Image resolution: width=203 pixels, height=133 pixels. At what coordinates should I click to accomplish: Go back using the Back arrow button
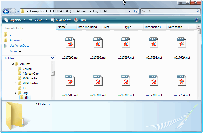(6, 11)
